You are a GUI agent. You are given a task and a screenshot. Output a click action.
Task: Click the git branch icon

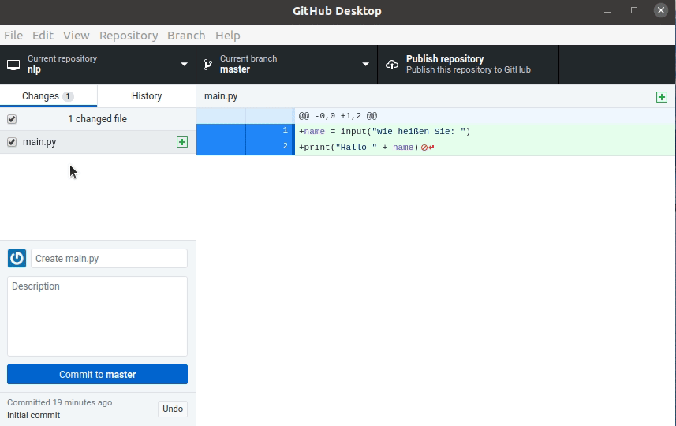(x=207, y=65)
